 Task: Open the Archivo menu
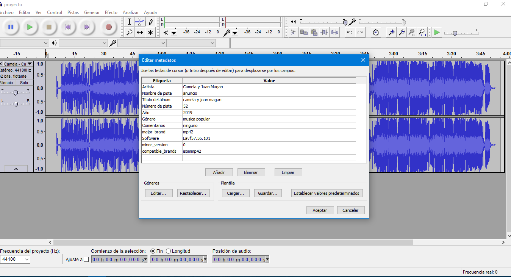click(x=6, y=13)
